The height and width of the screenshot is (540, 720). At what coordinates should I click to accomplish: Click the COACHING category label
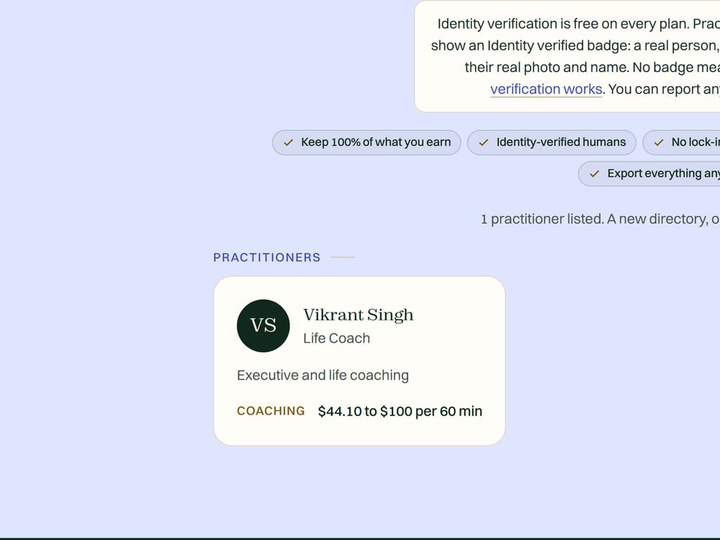tap(271, 411)
